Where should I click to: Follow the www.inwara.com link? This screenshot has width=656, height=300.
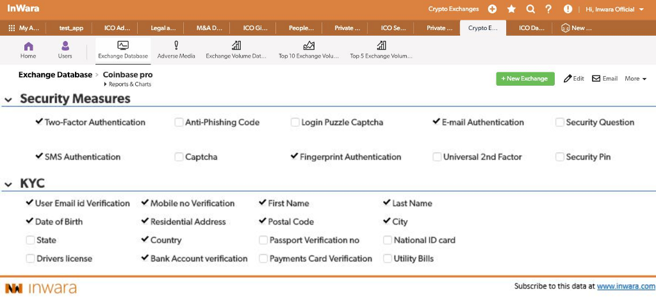pyautogui.click(x=626, y=287)
